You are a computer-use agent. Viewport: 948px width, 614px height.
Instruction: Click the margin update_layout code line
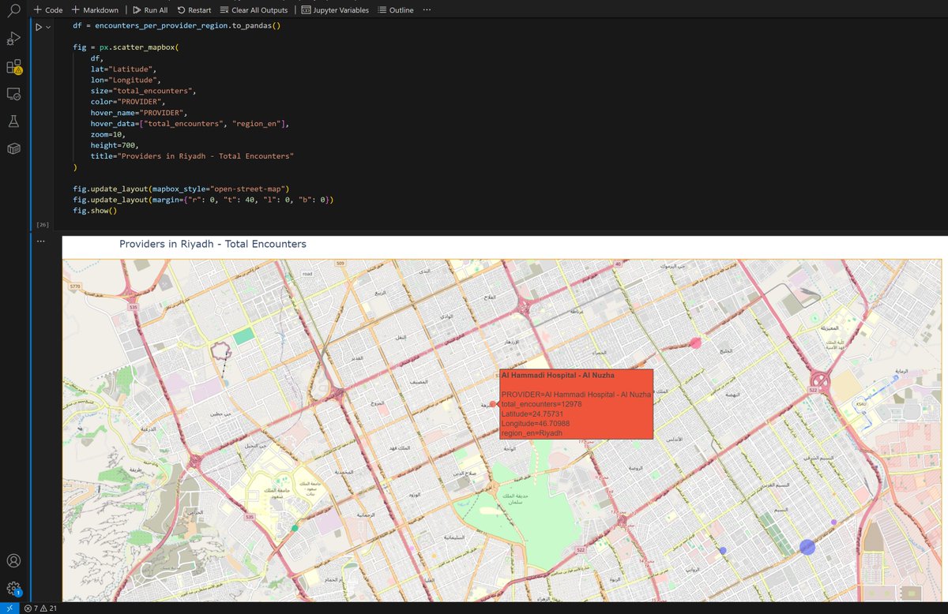pos(203,200)
